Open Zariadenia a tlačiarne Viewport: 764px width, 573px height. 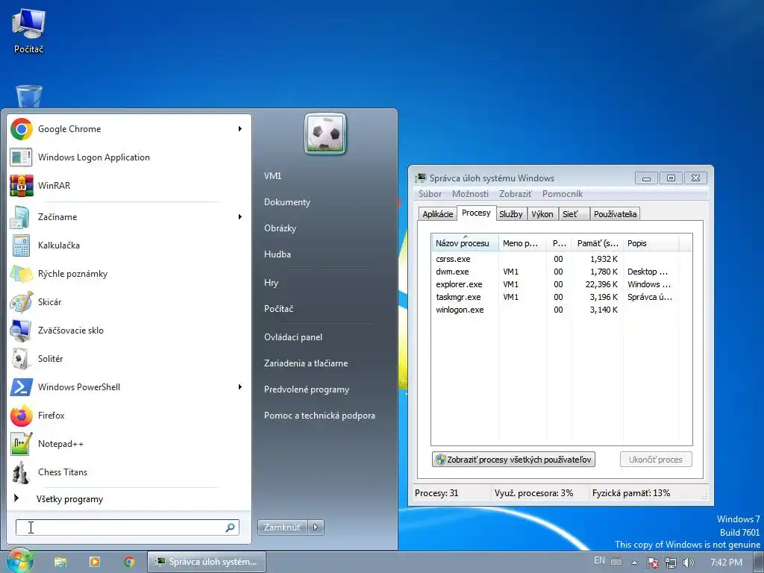[x=306, y=363]
